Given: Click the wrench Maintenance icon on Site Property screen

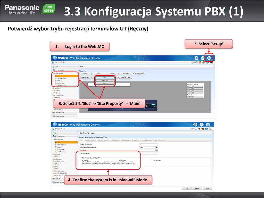Looking at the screenshot, I should 202,125.
